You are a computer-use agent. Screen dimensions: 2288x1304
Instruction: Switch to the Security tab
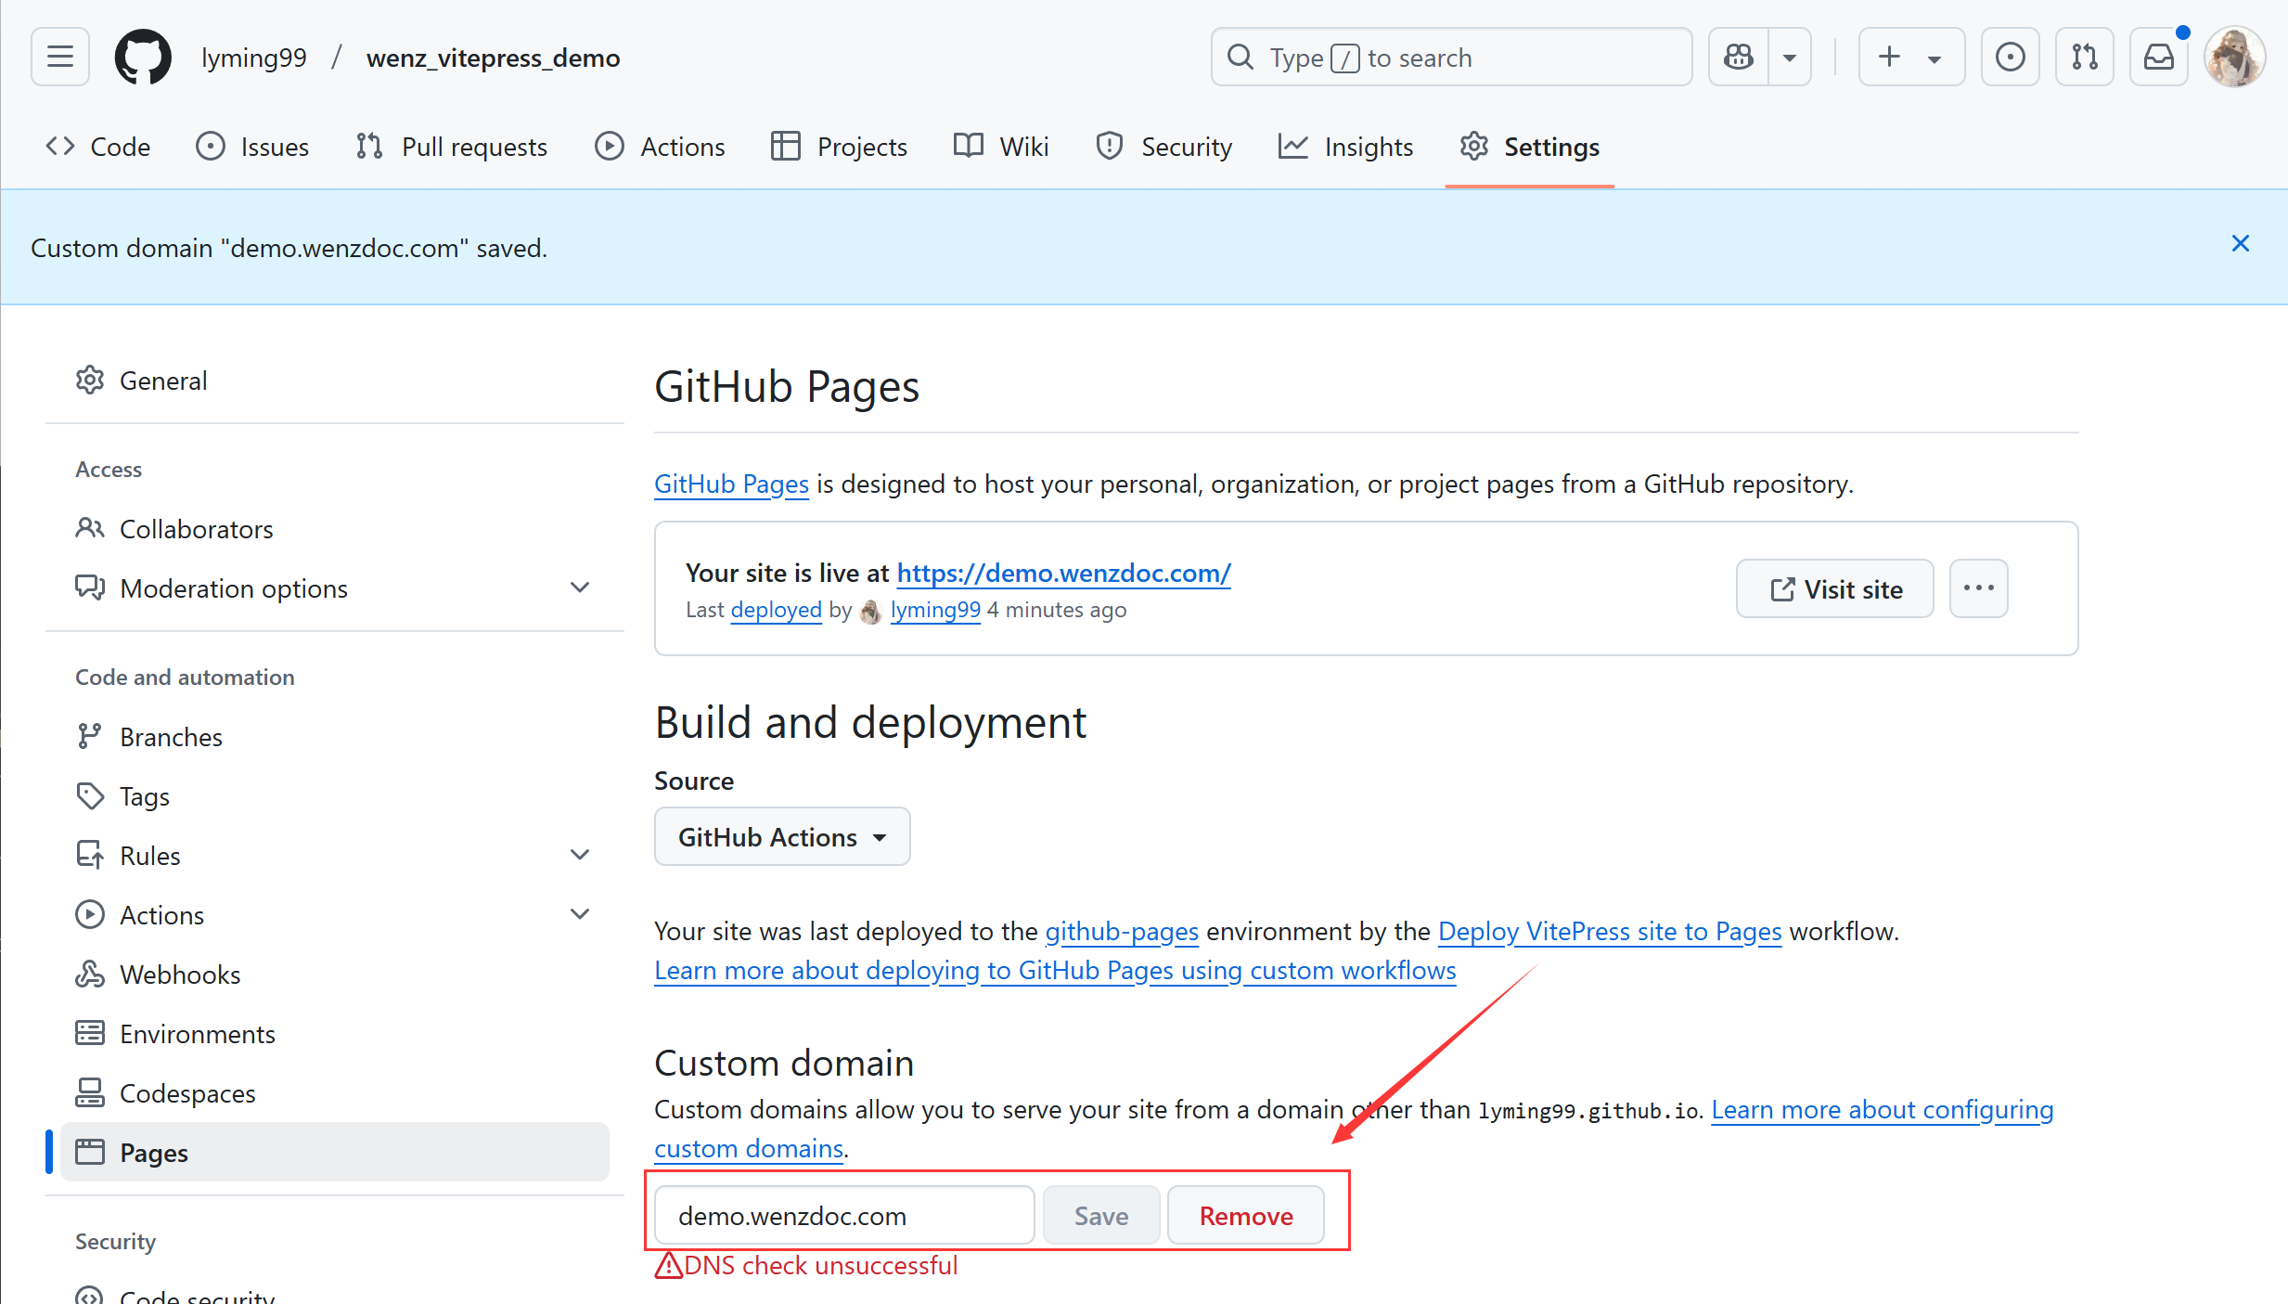tap(1163, 147)
